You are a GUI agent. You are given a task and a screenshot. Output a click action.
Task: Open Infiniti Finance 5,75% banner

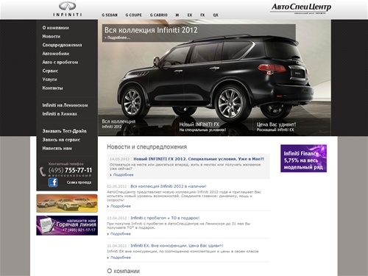point(303,158)
